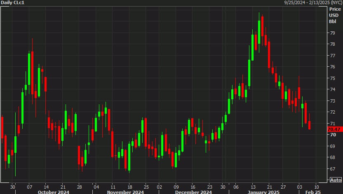Click the 79 price axis label
This screenshot has height=194, width=343.
point(333,33)
